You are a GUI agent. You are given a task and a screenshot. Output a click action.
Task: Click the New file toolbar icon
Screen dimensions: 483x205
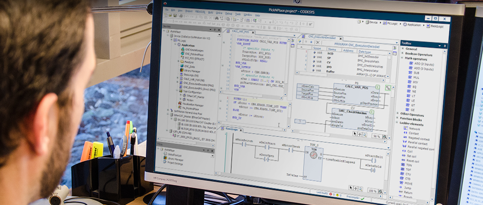coord(166,15)
